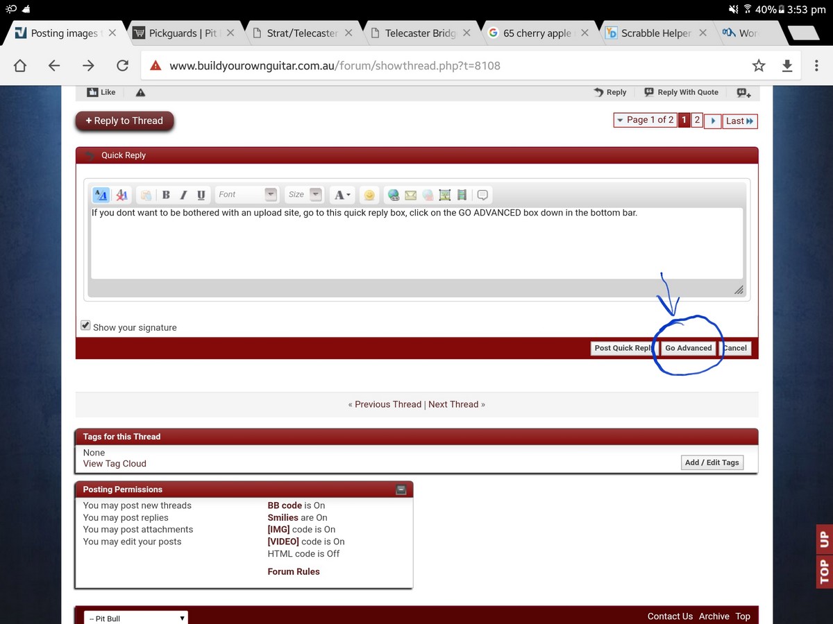Toggle the editor source mode switch
The image size is (833, 624).
click(x=101, y=195)
